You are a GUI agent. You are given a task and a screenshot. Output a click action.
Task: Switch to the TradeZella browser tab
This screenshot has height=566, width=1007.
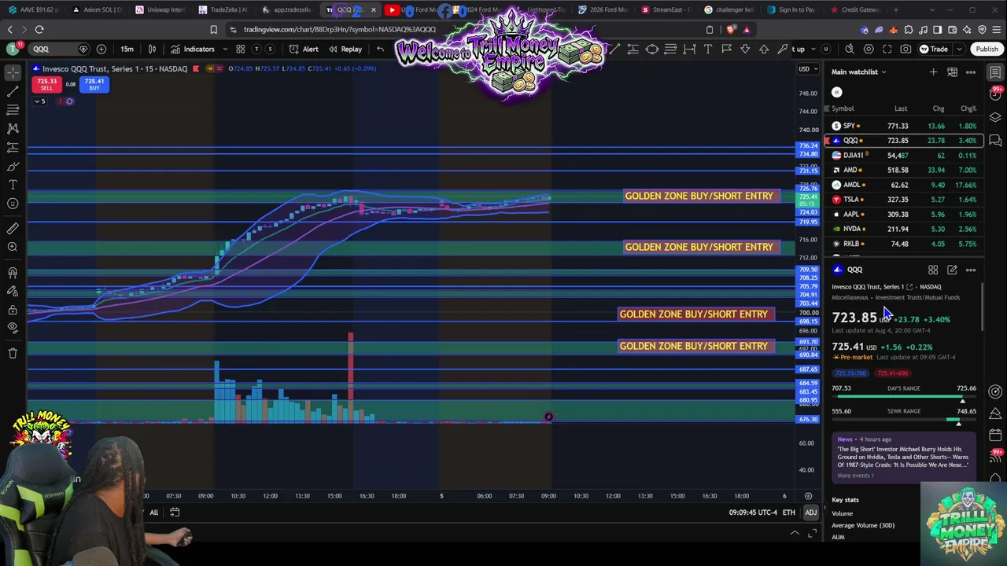pyautogui.click(x=223, y=10)
